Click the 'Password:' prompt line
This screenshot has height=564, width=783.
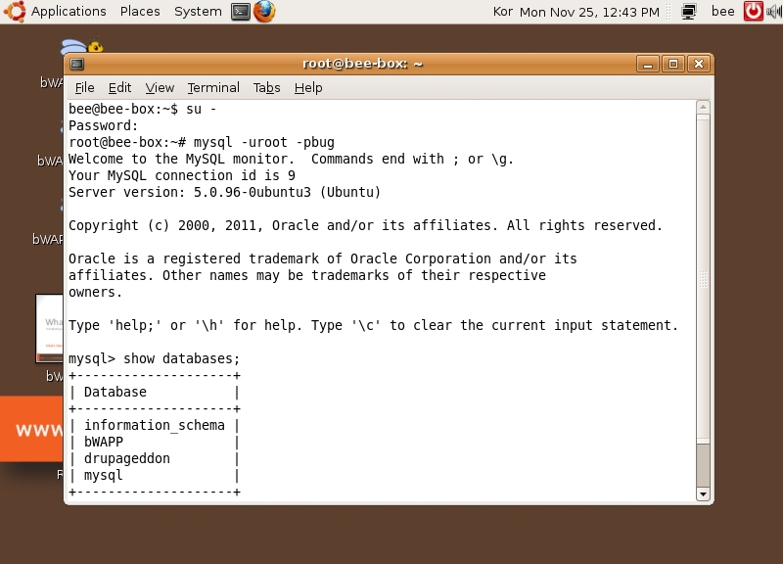(x=103, y=125)
